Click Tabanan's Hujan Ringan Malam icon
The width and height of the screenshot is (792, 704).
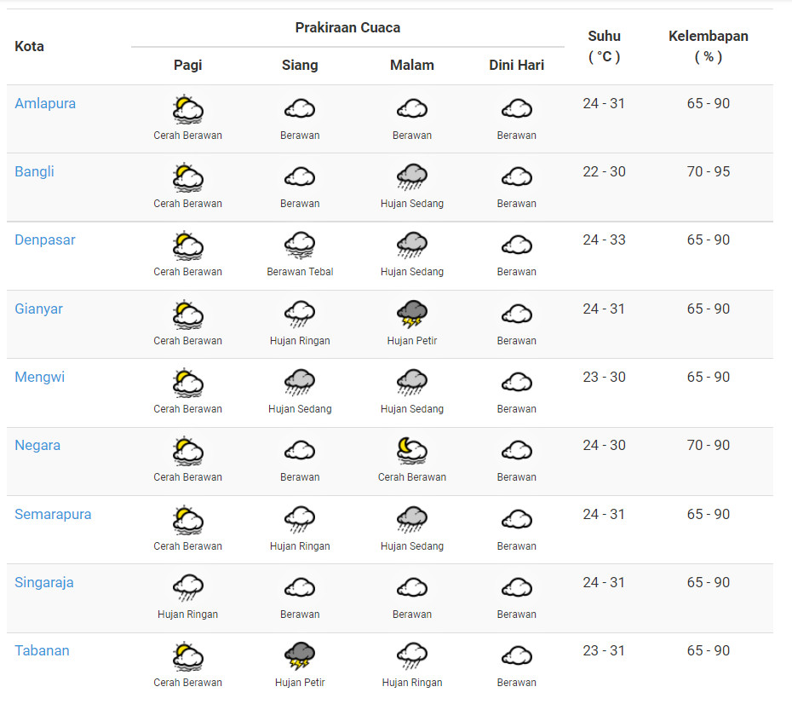(x=412, y=656)
